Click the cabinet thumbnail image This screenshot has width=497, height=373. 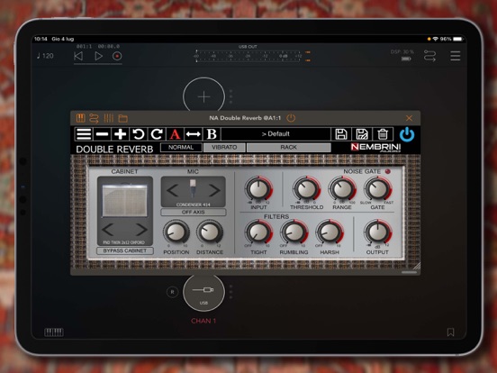click(x=124, y=201)
